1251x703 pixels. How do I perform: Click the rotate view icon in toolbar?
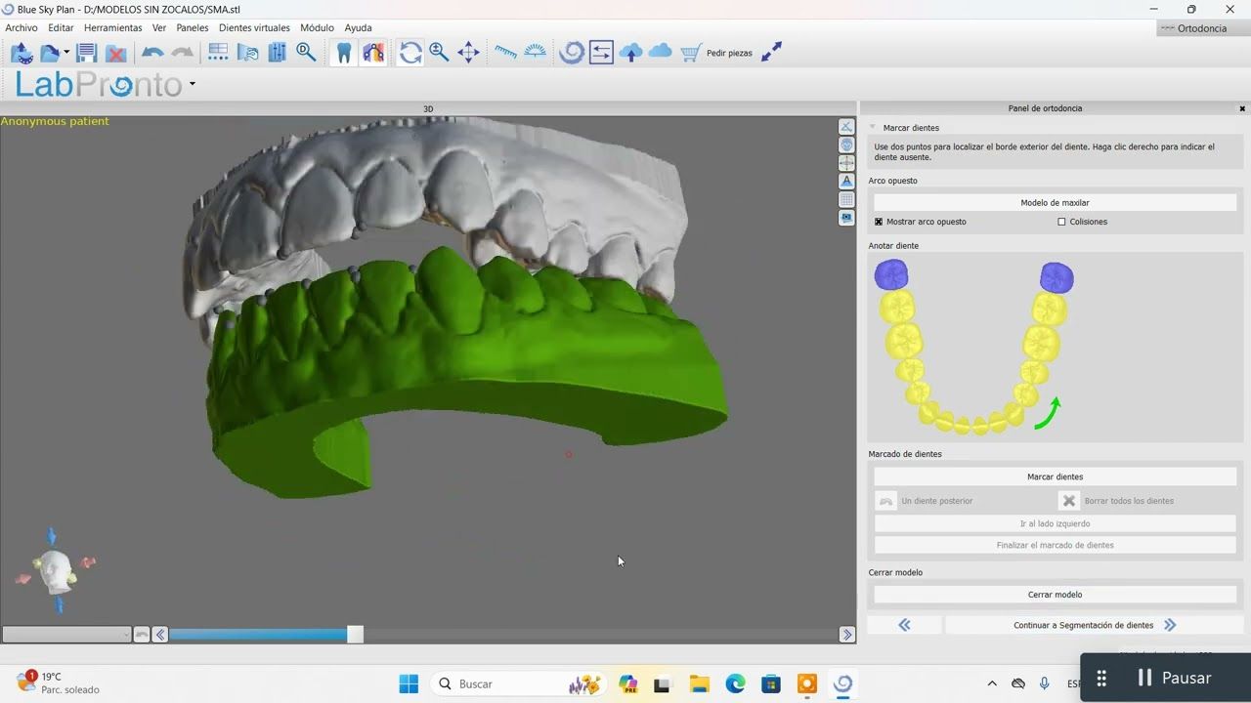[410, 53]
